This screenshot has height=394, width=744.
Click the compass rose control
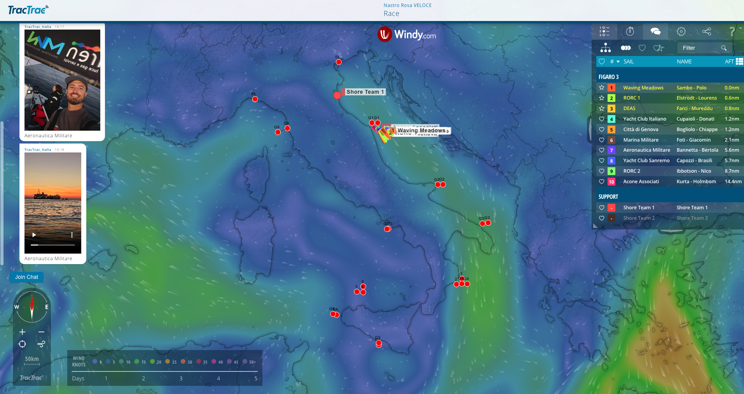(x=32, y=307)
